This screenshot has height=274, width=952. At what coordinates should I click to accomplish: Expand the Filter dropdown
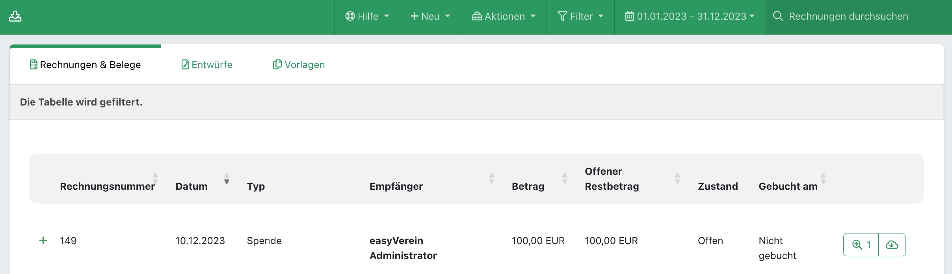580,16
